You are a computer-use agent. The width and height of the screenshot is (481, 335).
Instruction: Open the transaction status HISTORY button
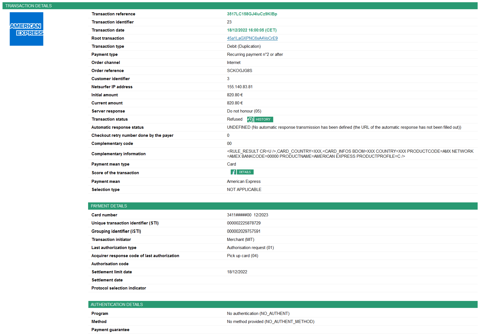[263, 119]
